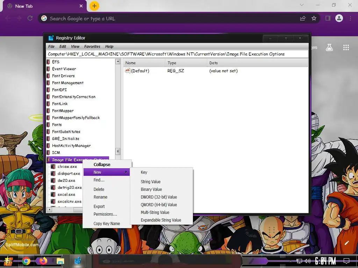Close the New Tab tab
Image resolution: width=358 pixels, height=268 pixels.
81,6
